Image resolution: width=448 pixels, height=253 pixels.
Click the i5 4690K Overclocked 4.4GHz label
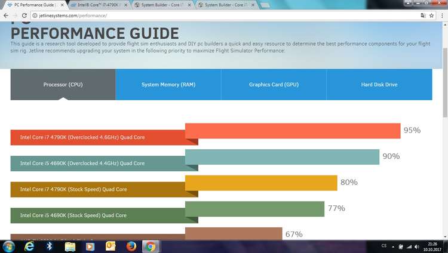click(x=82, y=163)
